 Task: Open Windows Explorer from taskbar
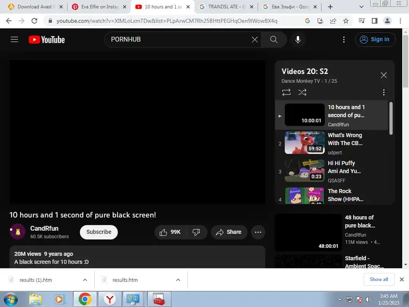coord(36,299)
